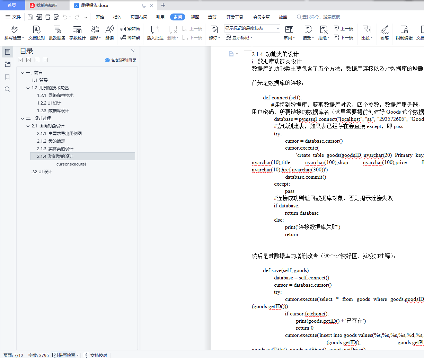The image size is (424, 358).
Task: Collapse 1.2 用到的技术简述 node
Action: tap(28, 88)
